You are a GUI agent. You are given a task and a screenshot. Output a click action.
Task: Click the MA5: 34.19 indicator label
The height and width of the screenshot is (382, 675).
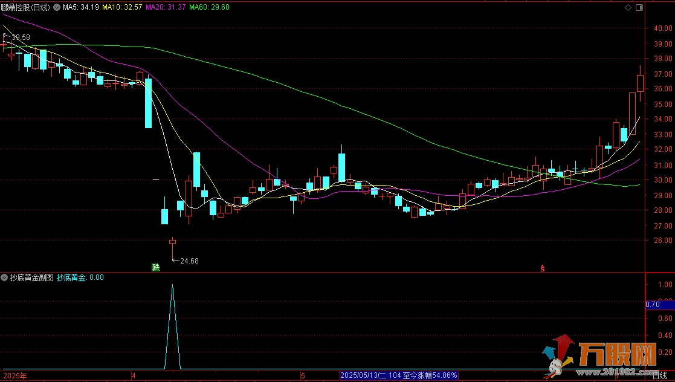tap(80, 7)
